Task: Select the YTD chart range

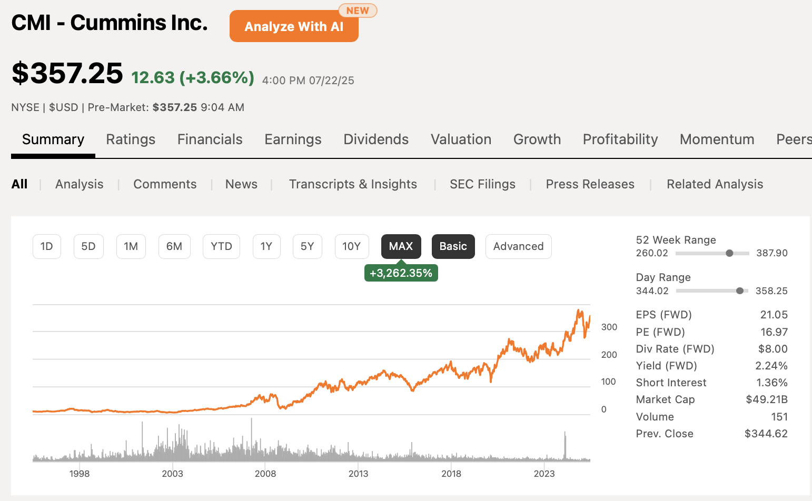Action: (221, 246)
